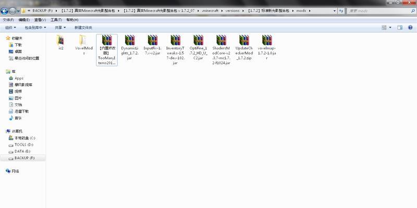
Task: Open the 文件(F) menu
Action: pos(8,20)
